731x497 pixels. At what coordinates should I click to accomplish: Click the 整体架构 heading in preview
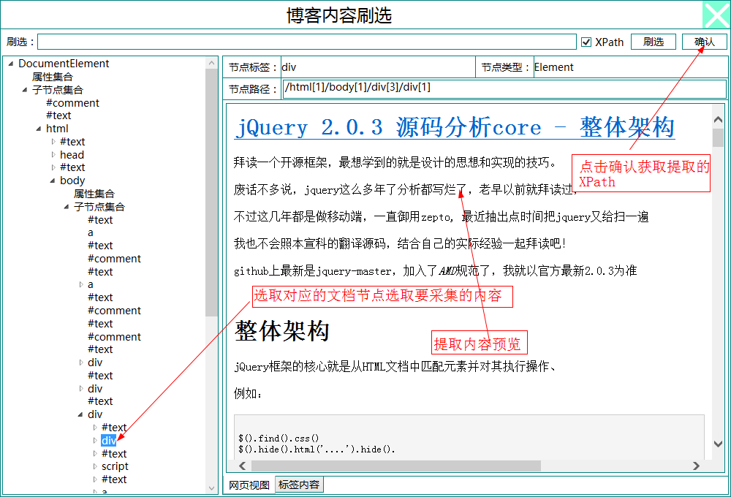point(281,331)
